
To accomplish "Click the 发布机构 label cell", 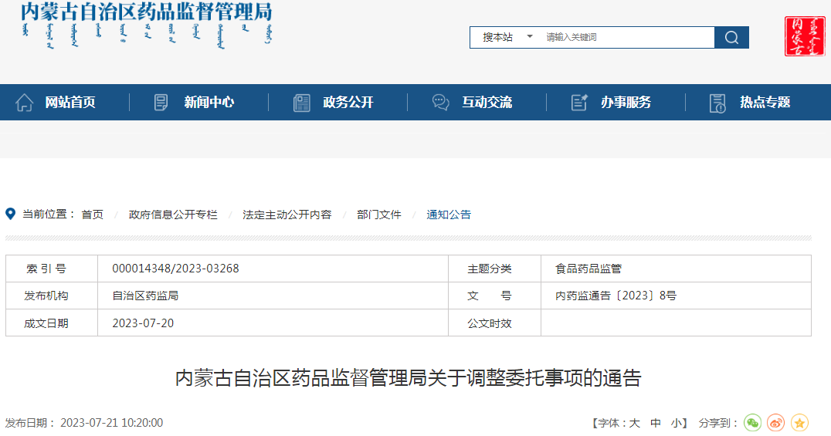I will pos(52,296).
